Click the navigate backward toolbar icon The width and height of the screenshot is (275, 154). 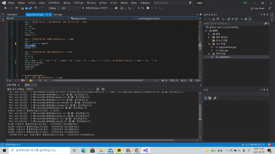click(5, 8)
